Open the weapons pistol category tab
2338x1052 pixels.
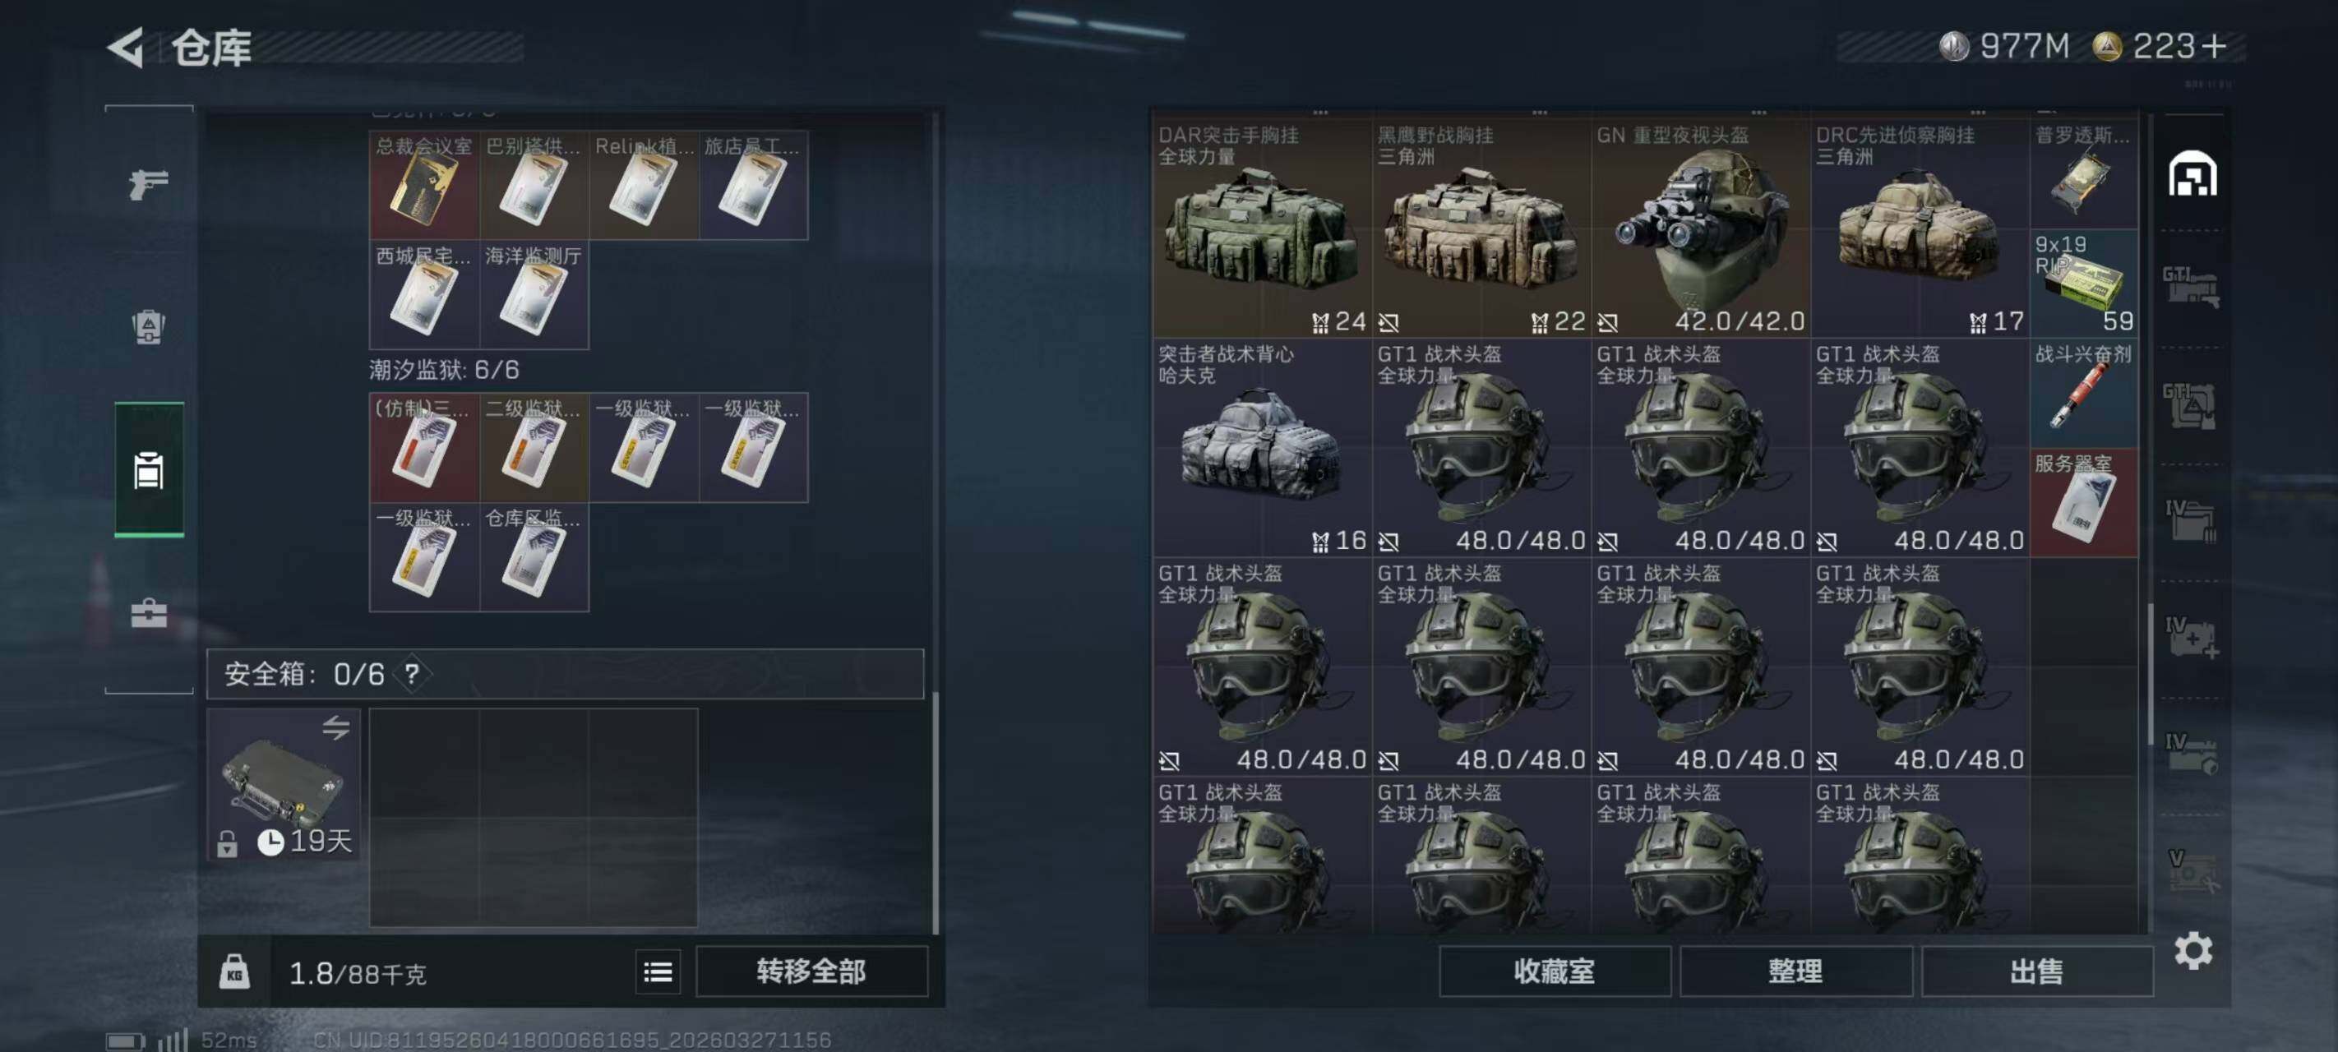point(148,184)
